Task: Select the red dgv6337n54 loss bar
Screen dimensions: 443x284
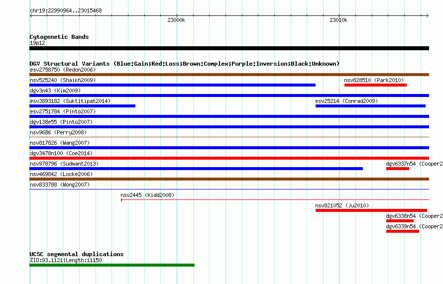Action: (x=398, y=169)
